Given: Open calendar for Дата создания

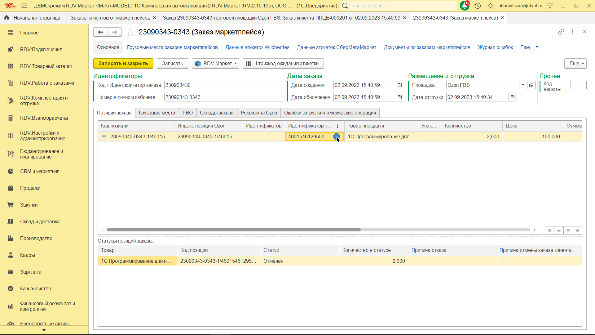Looking at the screenshot, I should (x=400, y=85).
